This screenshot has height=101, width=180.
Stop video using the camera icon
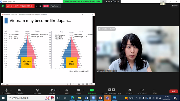[19, 90]
